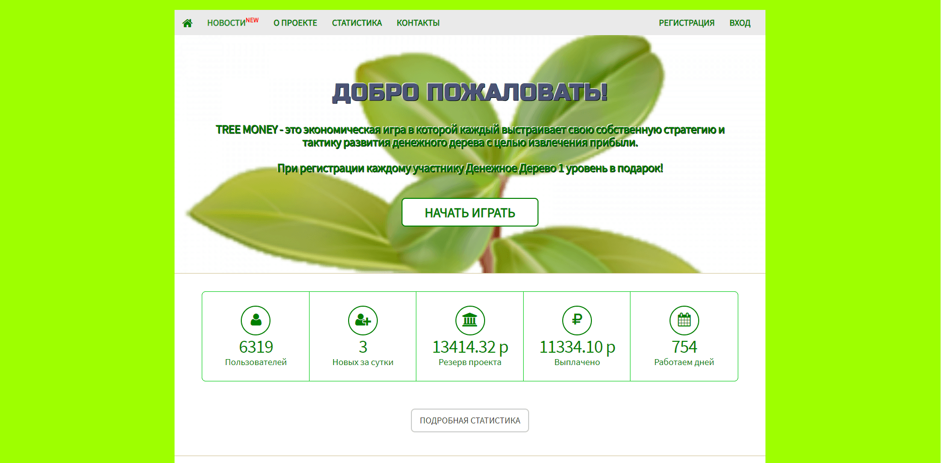The width and height of the screenshot is (941, 463).
Task: Go to СТАТИСТИКА in navigation bar
Action: [x=357, y=23]
